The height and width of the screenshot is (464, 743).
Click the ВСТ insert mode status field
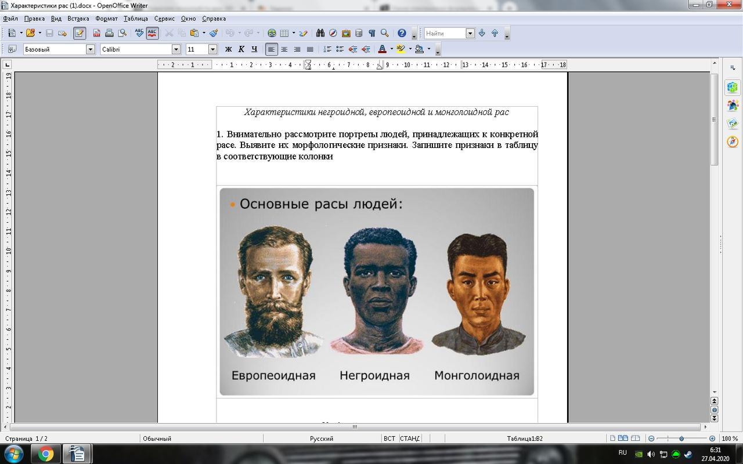click(x=389, y=438)
